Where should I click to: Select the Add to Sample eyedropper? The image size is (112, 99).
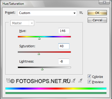coord(73,81)
